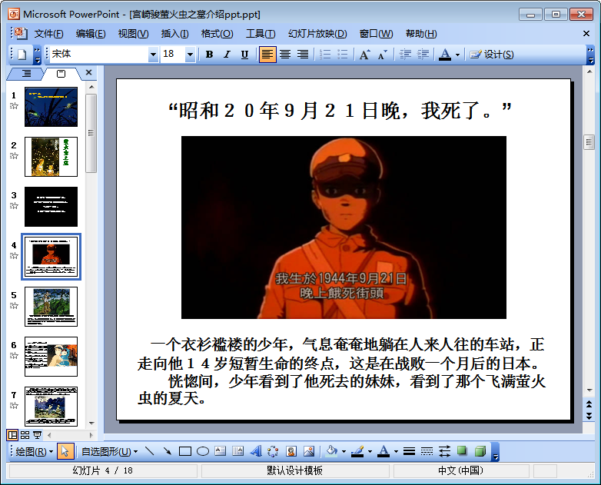Click the New document icon

point(22,55)
